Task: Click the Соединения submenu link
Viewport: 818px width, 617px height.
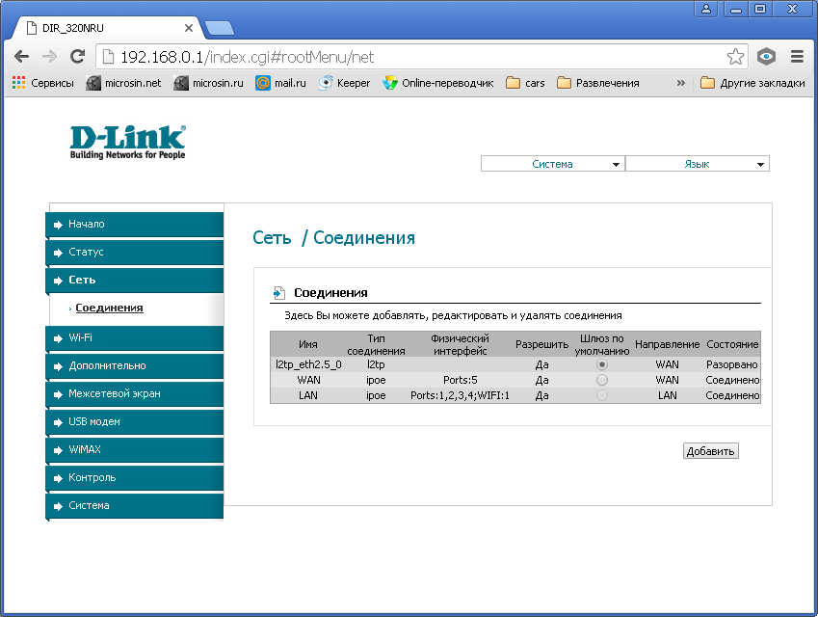Action: point(109,308)
